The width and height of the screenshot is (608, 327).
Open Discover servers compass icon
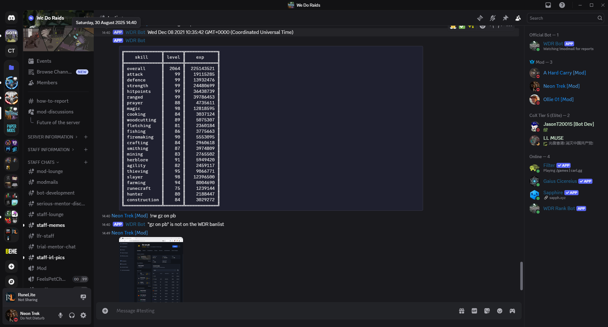11,282
